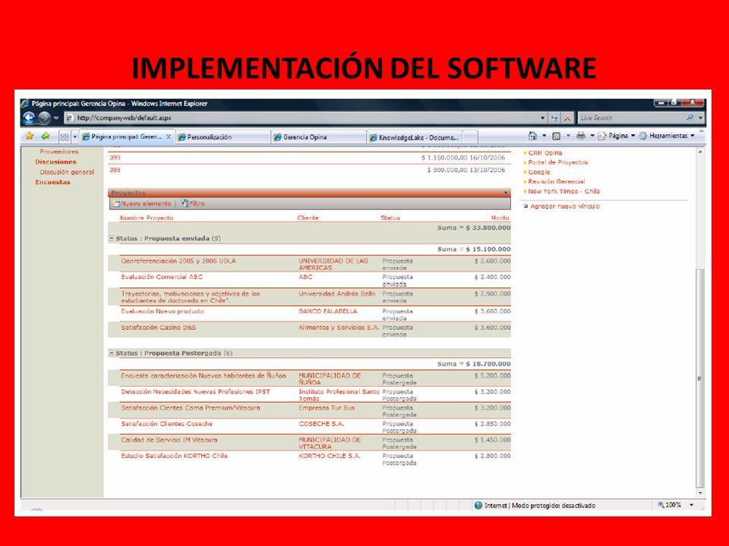Open the tab list dropdown arrow
Screen dimensions: 729x546
[75, 137]
